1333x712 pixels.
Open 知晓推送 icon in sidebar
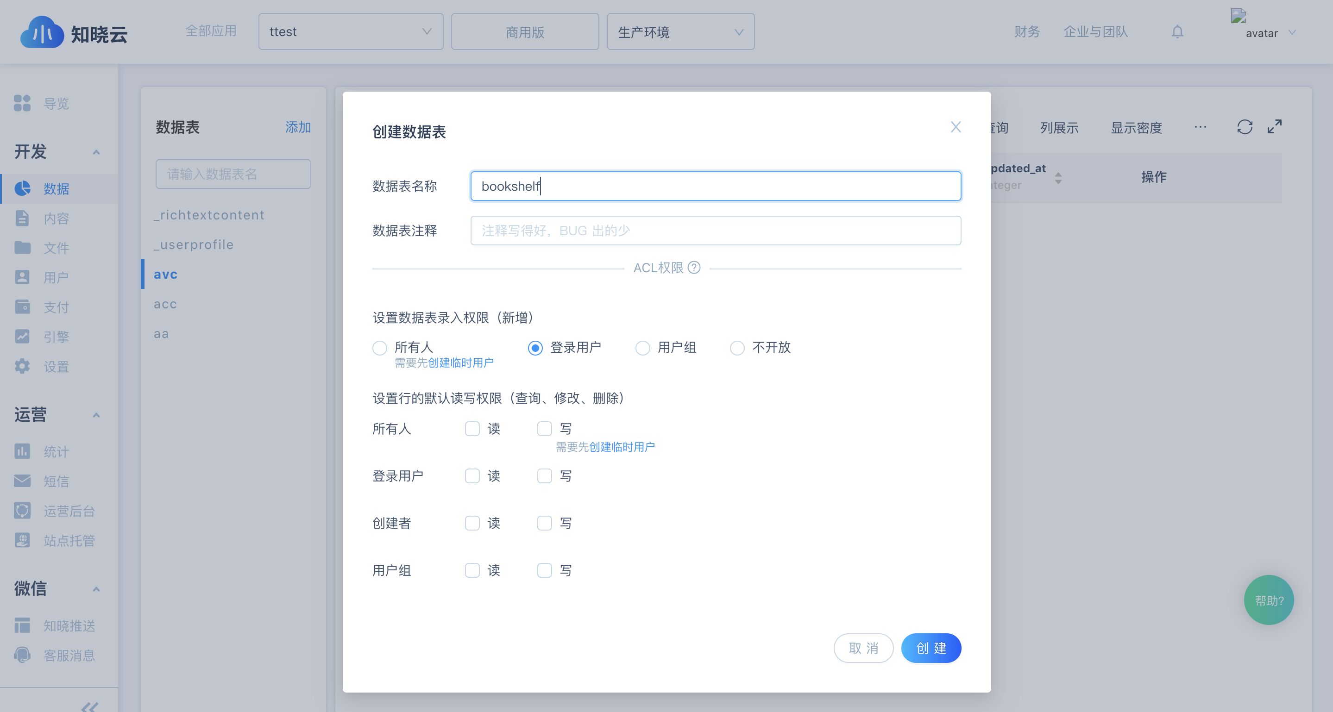click(22, 625)
